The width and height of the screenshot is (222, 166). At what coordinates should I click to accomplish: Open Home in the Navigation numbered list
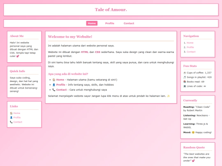pyautogui.click(x=190, y=43)
